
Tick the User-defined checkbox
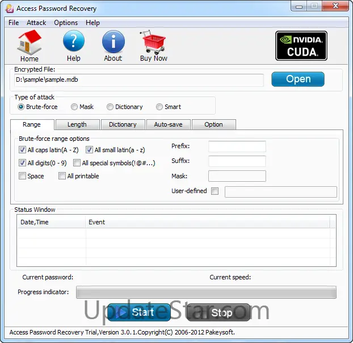coord(215,191)
